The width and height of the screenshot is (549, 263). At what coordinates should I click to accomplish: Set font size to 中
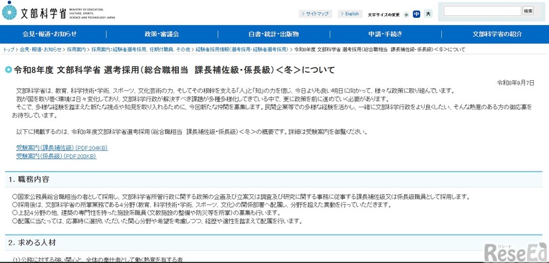coord(416,14)
